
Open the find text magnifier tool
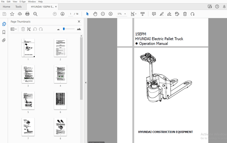35,14
